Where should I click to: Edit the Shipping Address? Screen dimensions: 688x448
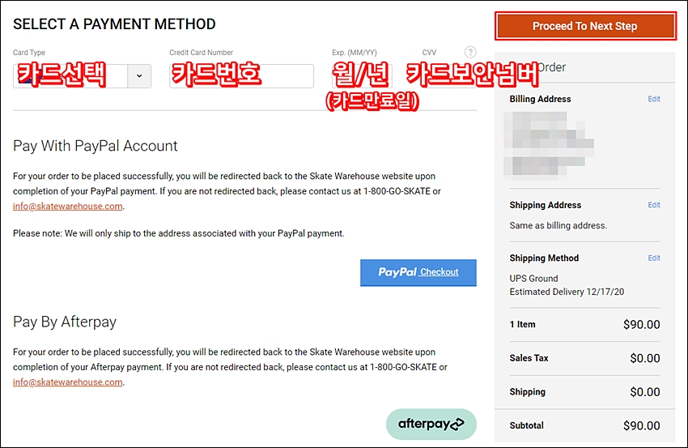click(x=654, y=205)
